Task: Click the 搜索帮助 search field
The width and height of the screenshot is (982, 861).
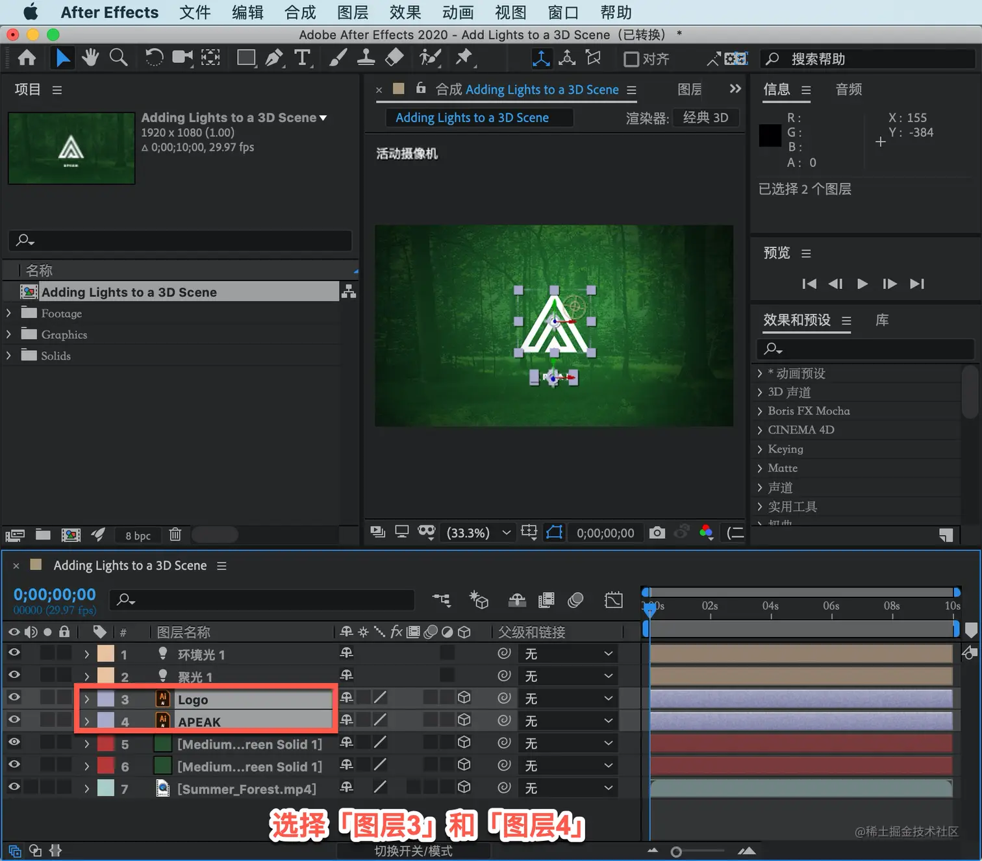Action: click(x=868, y=59)
